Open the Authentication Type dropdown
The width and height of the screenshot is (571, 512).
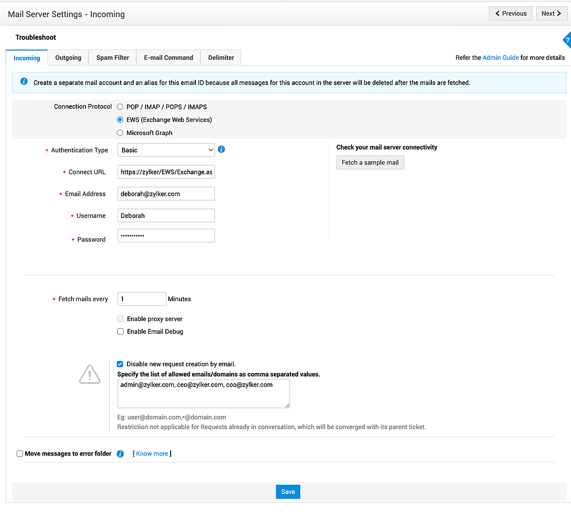(166, 150)
